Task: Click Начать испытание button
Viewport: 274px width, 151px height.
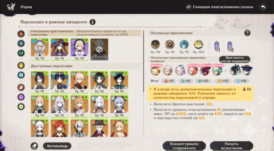Action: [x=231, y=146]
